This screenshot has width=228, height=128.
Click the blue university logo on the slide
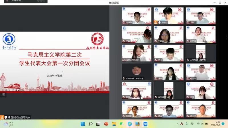[9, 39]
